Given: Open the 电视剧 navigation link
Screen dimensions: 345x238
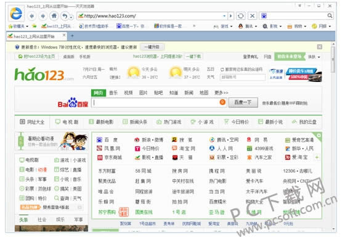Looking at the screenshot, I should click(x=67, y=121).
